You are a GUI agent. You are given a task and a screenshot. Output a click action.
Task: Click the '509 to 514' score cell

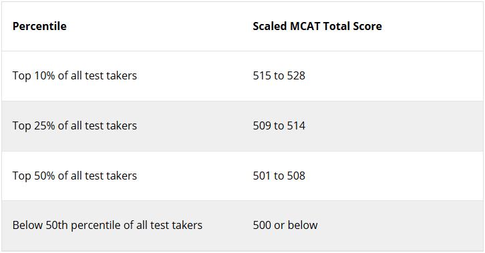279,125
